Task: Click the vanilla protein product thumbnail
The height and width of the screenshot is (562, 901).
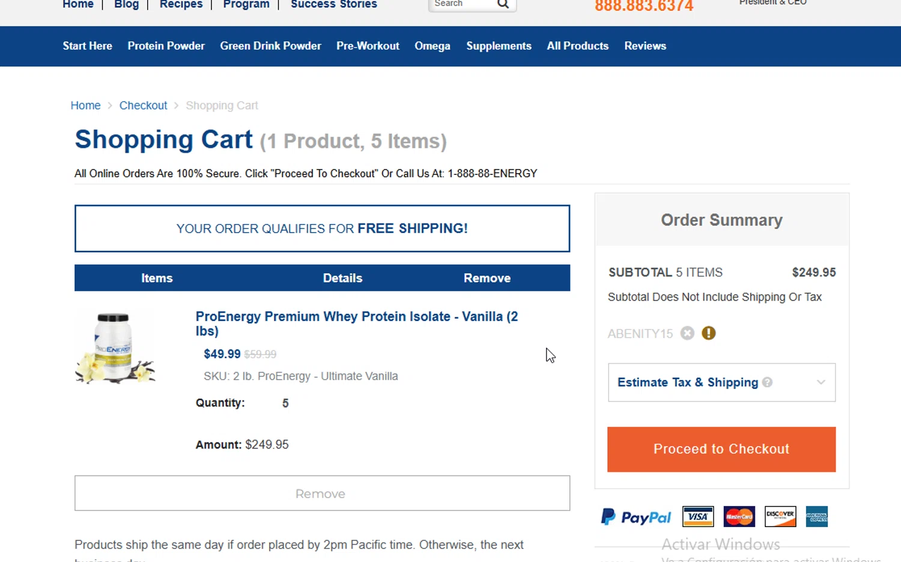Action: pos(115,348)
